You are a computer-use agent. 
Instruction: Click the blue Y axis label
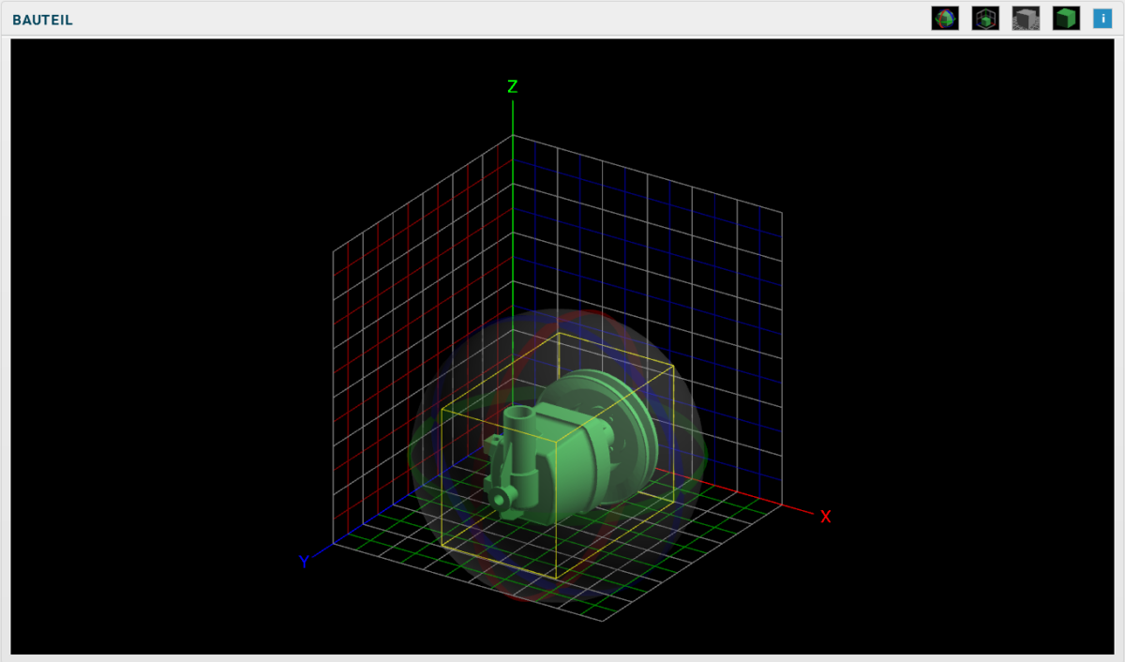click(305, 564)
